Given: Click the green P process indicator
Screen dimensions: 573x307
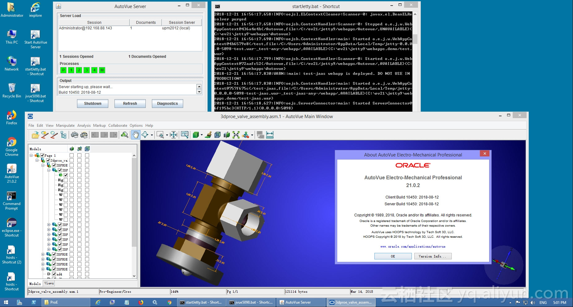Looking at the screenshot, I should tap(63, 70).
